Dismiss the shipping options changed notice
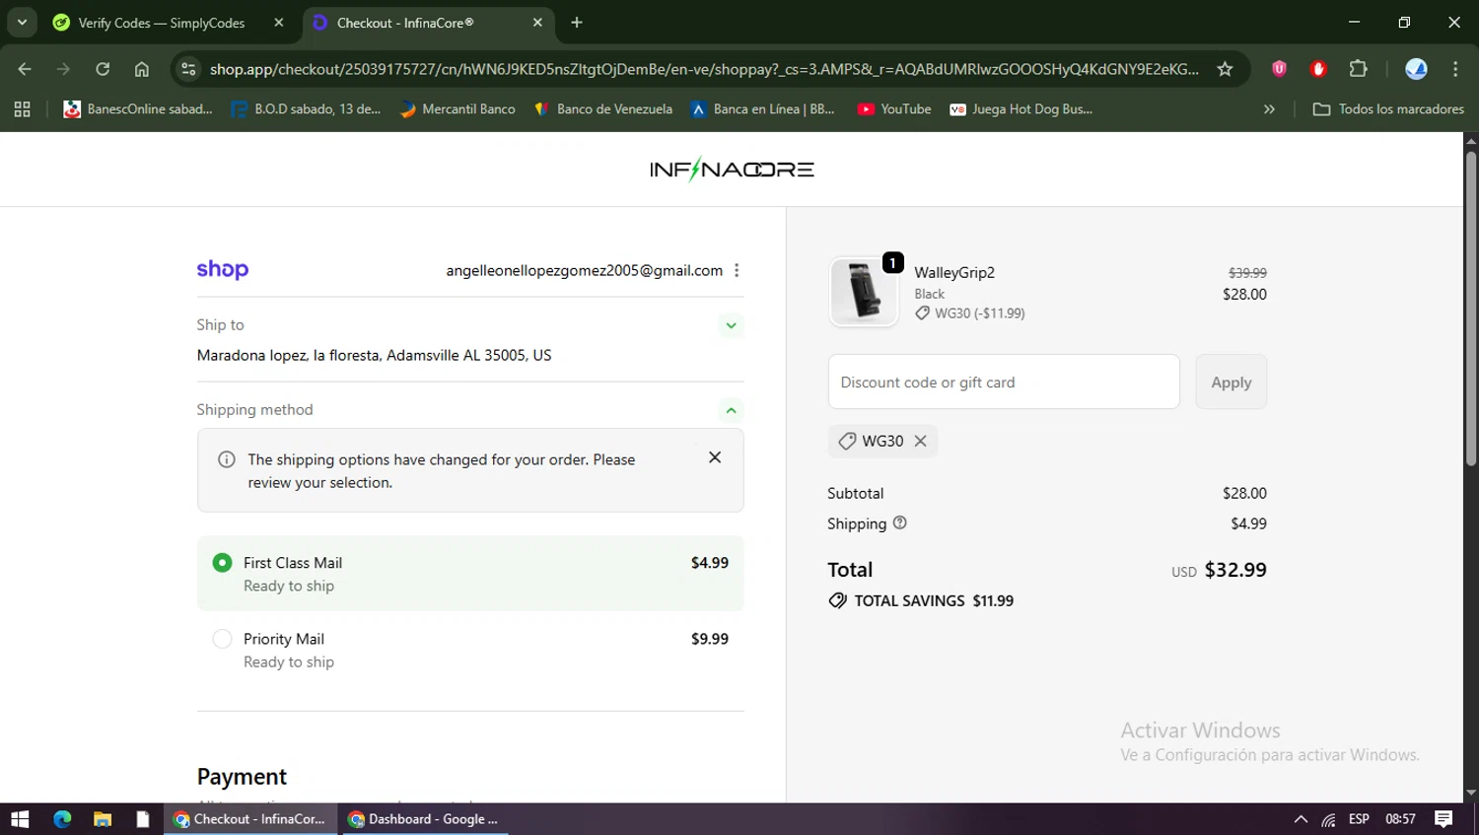This screenshot has height=835, width=1479. (715, 457)
